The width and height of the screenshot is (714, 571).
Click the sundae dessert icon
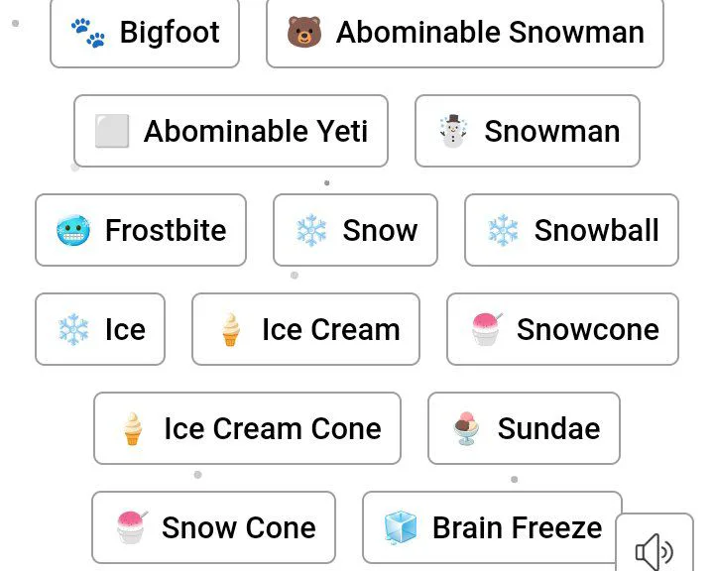[x=466, y=428]
